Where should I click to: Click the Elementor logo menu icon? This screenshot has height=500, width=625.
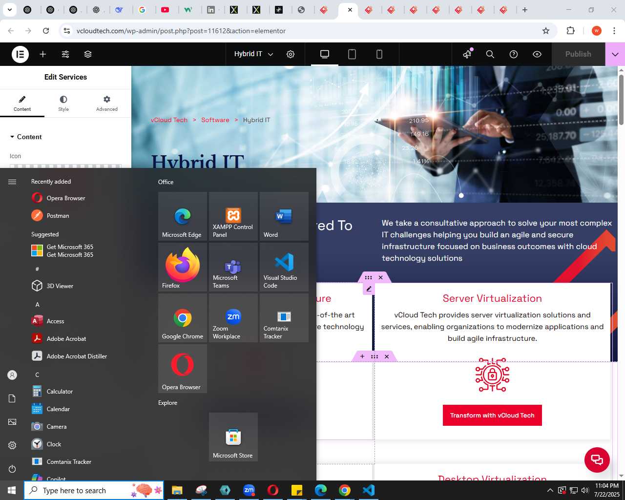pyautogui.click(x=21, y=54)
